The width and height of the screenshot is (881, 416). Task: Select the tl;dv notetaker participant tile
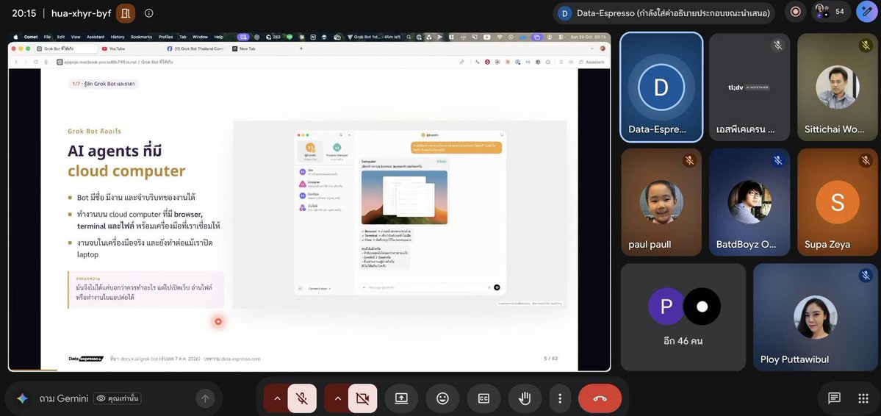(x=749, y=87)
